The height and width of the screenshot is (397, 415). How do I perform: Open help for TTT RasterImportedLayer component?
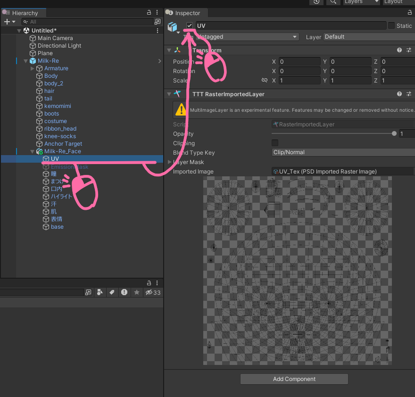pos(399,94)
